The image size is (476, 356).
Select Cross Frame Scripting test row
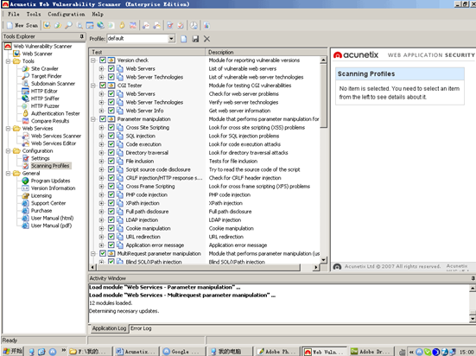(x=150, y=187)
